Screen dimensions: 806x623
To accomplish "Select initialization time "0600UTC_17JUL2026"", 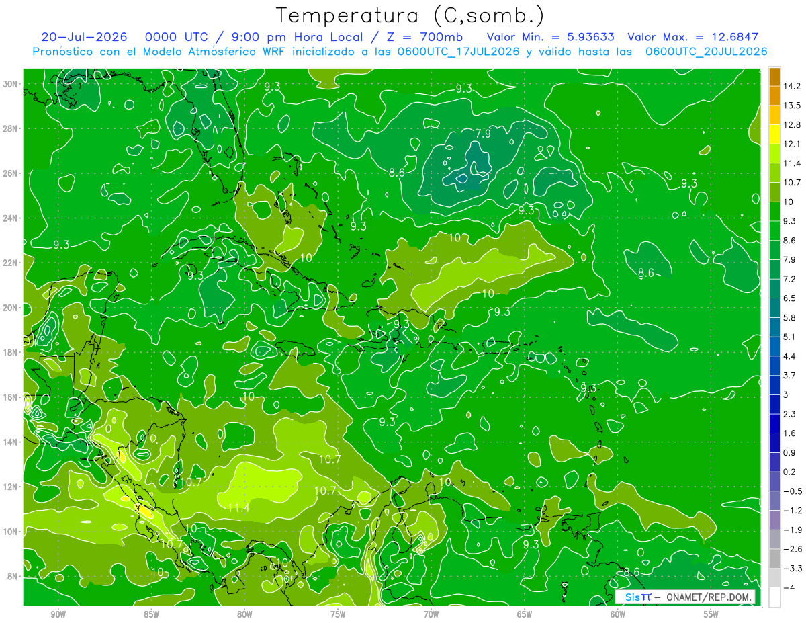I will [459, 52].
